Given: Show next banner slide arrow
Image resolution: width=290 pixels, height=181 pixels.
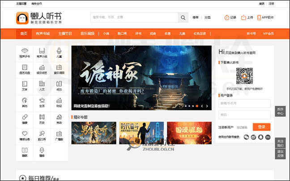Looking at the screenshot, I should (x=207, y=106).
